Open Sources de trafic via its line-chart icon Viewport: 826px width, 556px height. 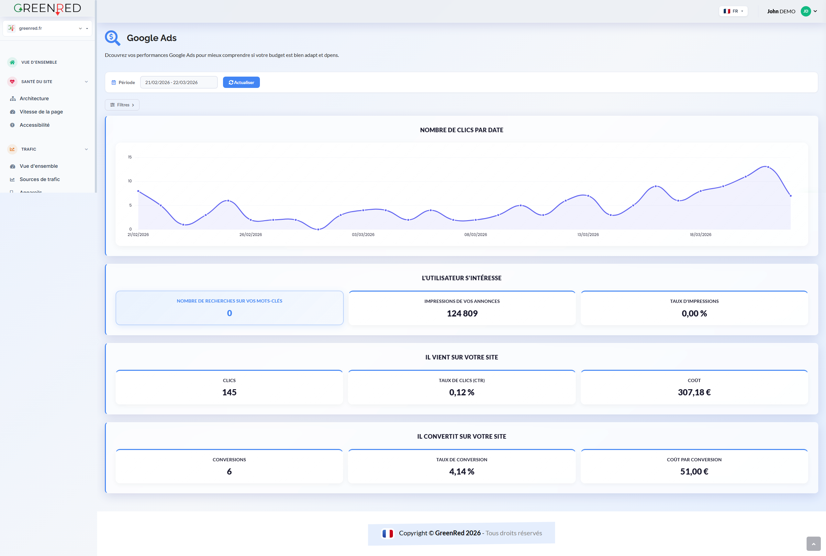tap(13, 179)
